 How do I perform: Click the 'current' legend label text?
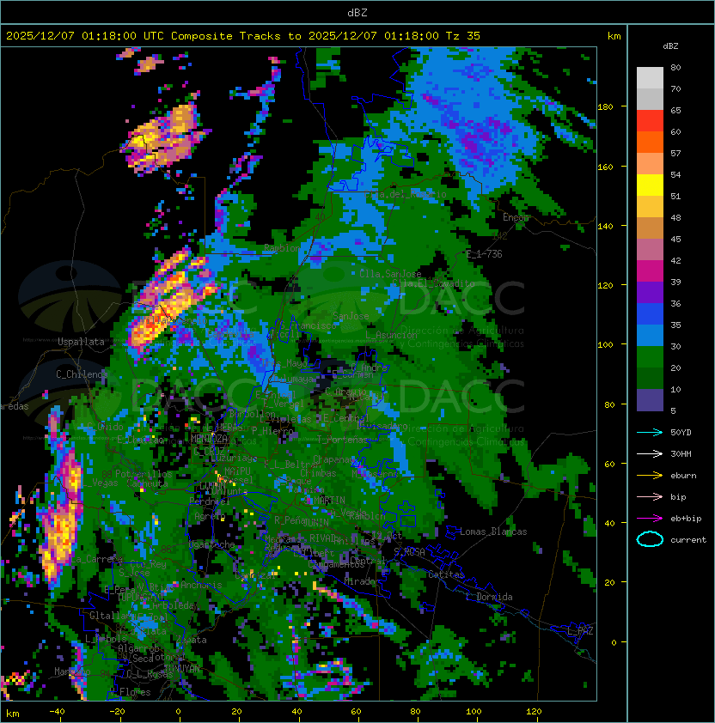click(x=688, y=540)
